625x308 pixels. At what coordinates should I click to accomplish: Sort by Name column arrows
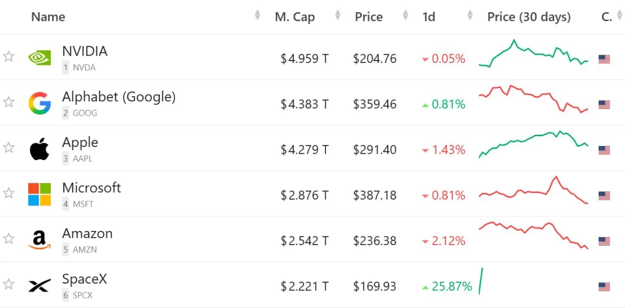coord(257,16)
